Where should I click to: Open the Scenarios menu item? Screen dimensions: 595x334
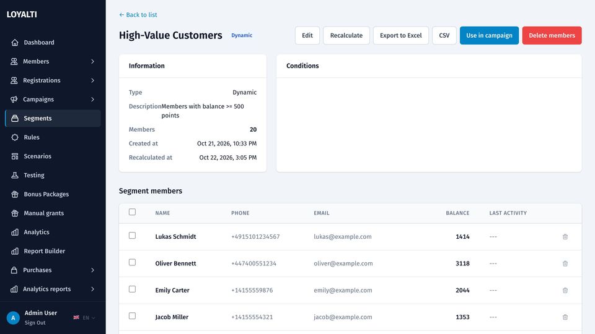click(x=53, y=156)
